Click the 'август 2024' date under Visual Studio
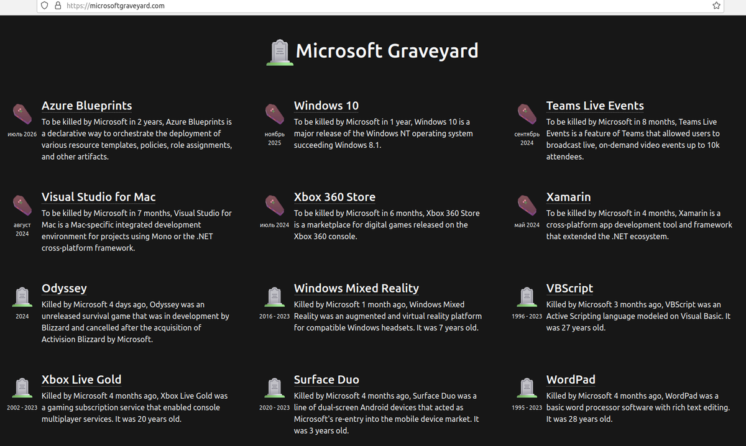The height and width of the screenshot is (446, 746). click(x=22, y=230)
